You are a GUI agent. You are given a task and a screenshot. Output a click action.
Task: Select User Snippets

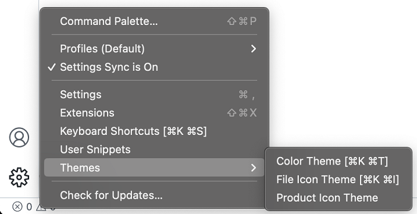154,150
